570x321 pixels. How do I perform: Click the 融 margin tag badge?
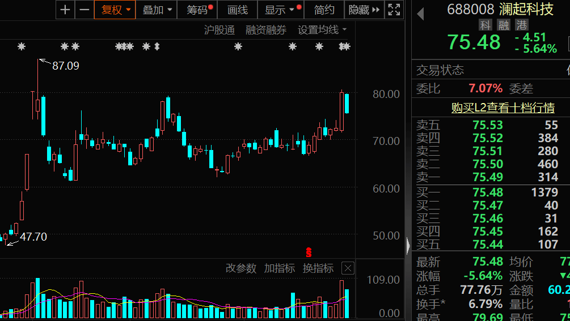click(503, 25)
